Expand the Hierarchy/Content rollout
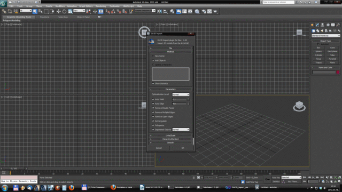This screenshot has width=342, height=192. [x=170, y=139]
